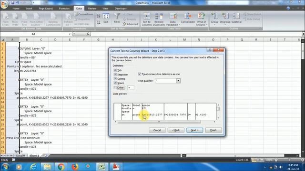This screenshot has height=171, width=305.
Task: Switch to Formulas tab
Action: 64,9
